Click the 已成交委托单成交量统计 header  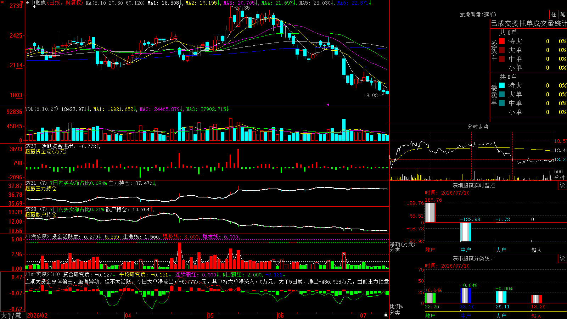point(529,23)
